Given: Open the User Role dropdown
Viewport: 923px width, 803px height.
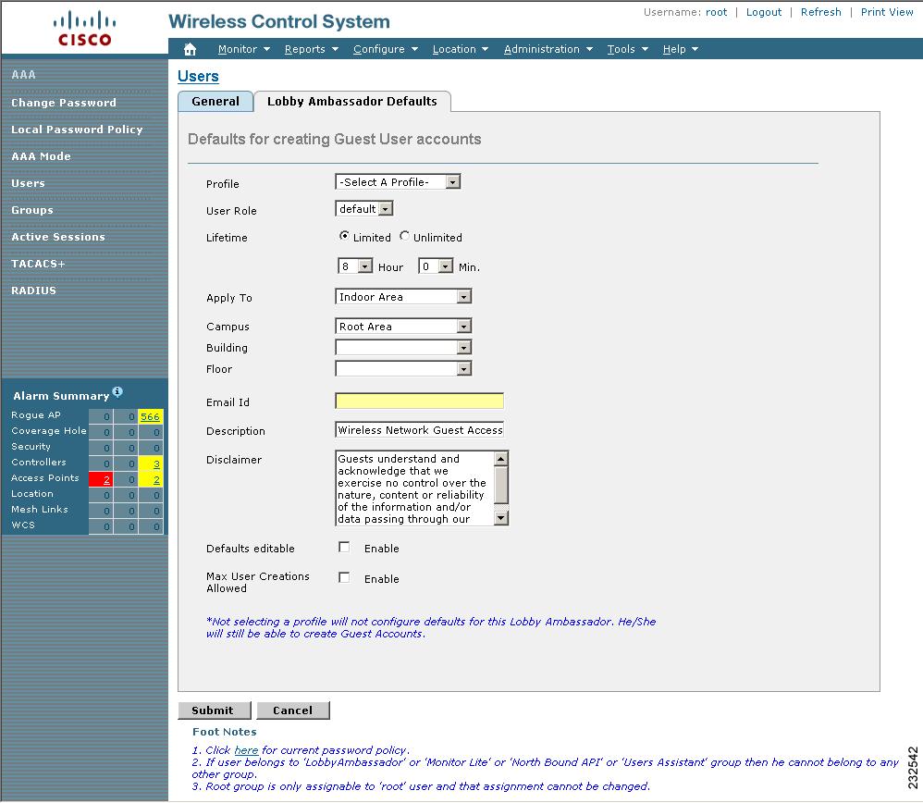Looking at the screenshot, I should click(363, 209).
